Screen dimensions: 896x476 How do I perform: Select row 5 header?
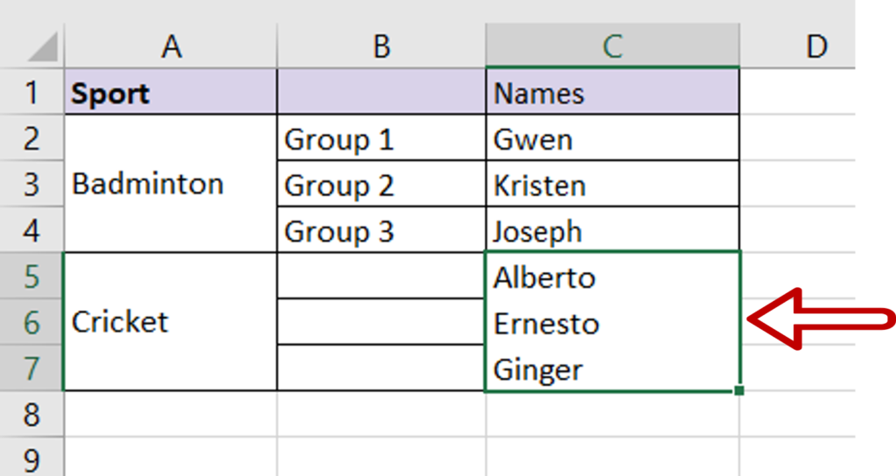coord(32,276)
